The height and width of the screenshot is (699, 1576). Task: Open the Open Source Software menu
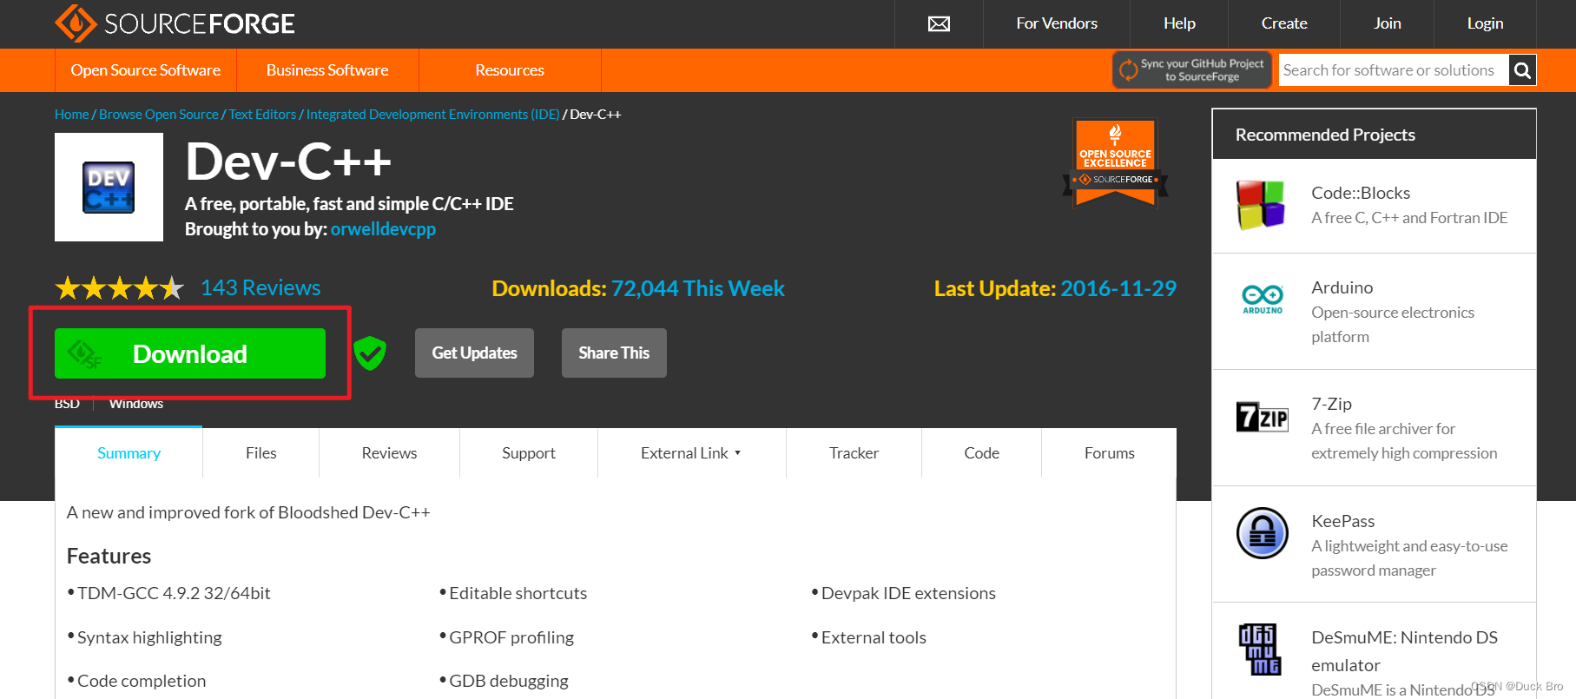[x=146, y=70]
